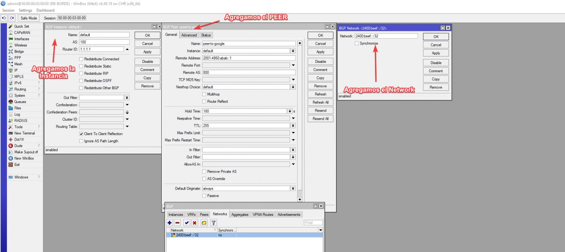Click the blue plus add icon in BGP window

point(170,223)
